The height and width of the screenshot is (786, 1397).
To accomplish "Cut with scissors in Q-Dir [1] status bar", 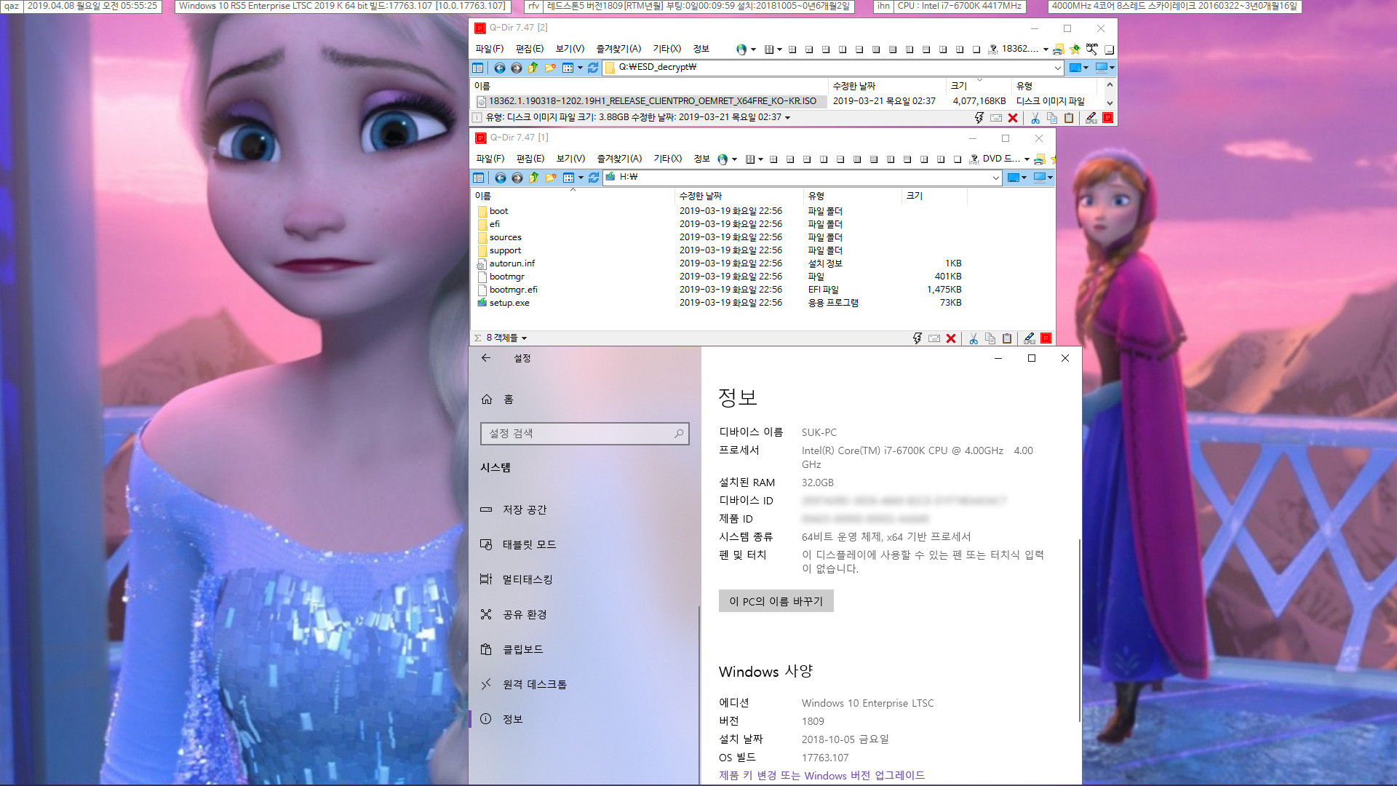I will coord(973,338).
